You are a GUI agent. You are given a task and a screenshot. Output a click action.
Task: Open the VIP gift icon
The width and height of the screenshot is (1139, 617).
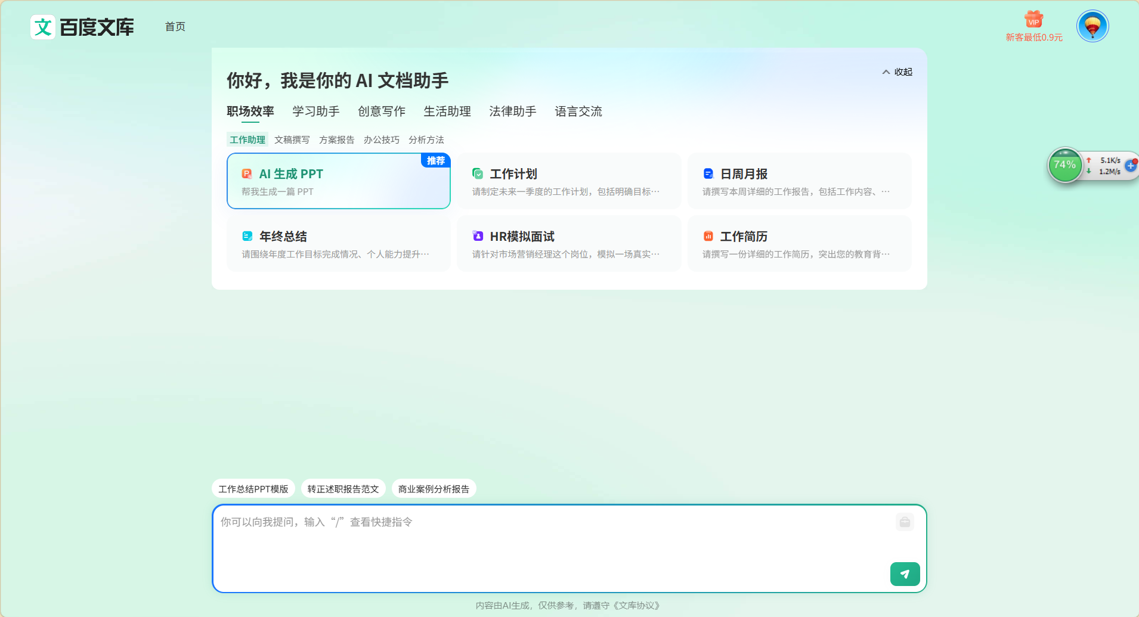click(x=1033, y=20)
